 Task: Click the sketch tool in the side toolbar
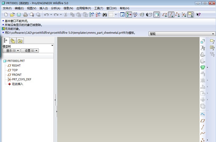tap(203, 114)
